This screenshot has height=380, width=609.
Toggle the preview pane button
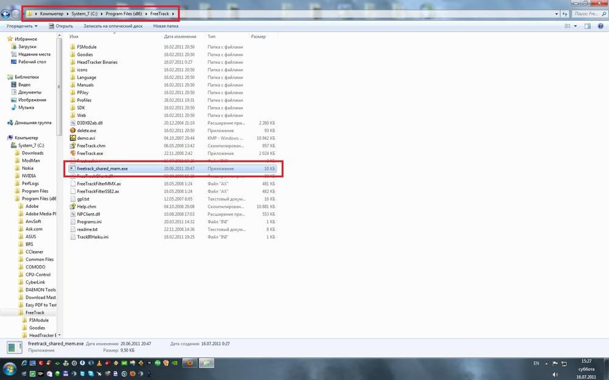588,26
